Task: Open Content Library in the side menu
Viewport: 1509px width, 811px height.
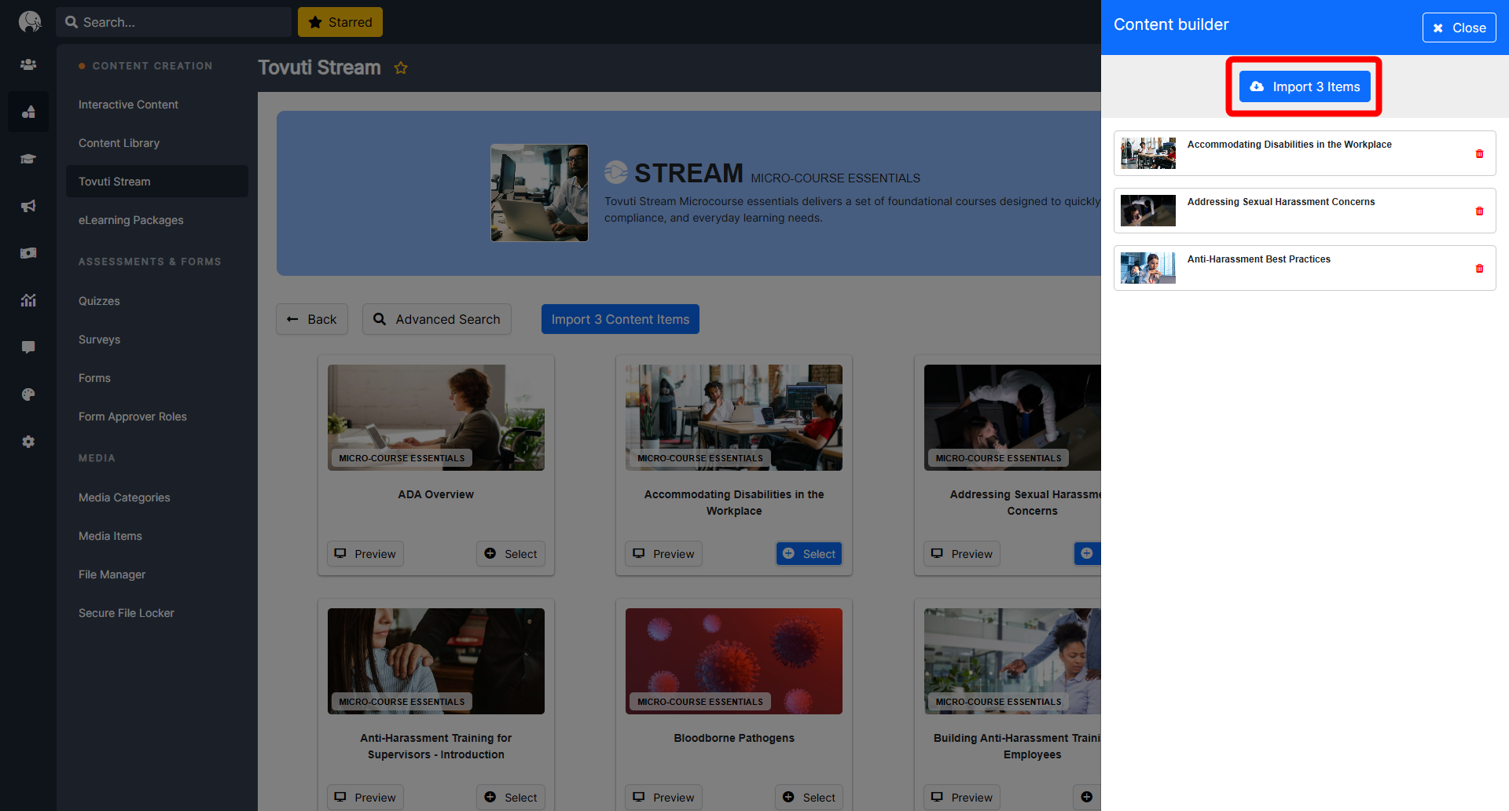Action: pyautogui.click(x=119, y=143)
